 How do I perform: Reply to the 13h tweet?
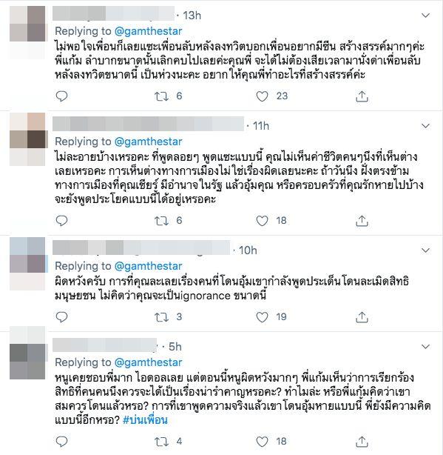[x=61, y=96]
